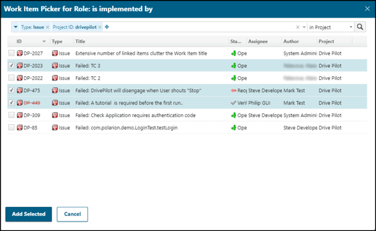
Task: Open the ID column sort dropdown arrow
Action: (45, 42)
